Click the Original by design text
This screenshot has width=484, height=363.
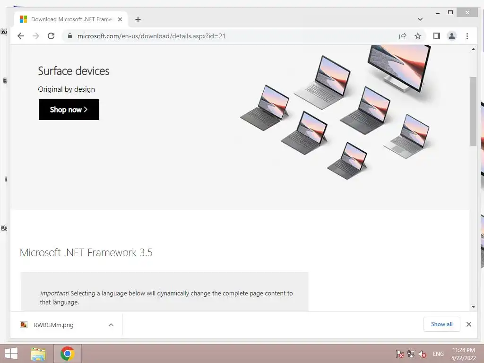pyautogui.click(x=66, y=89)
